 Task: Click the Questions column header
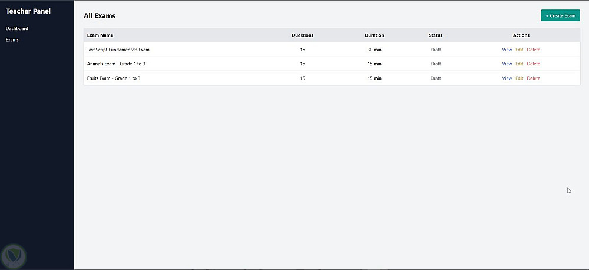point(302,35)
